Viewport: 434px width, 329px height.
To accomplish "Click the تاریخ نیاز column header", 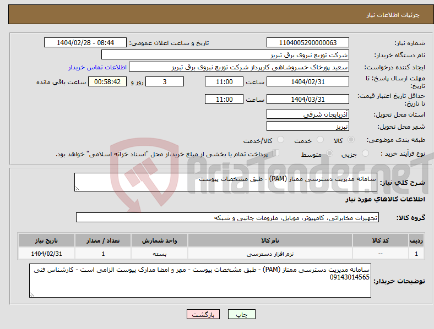I will tap(46, 240).
